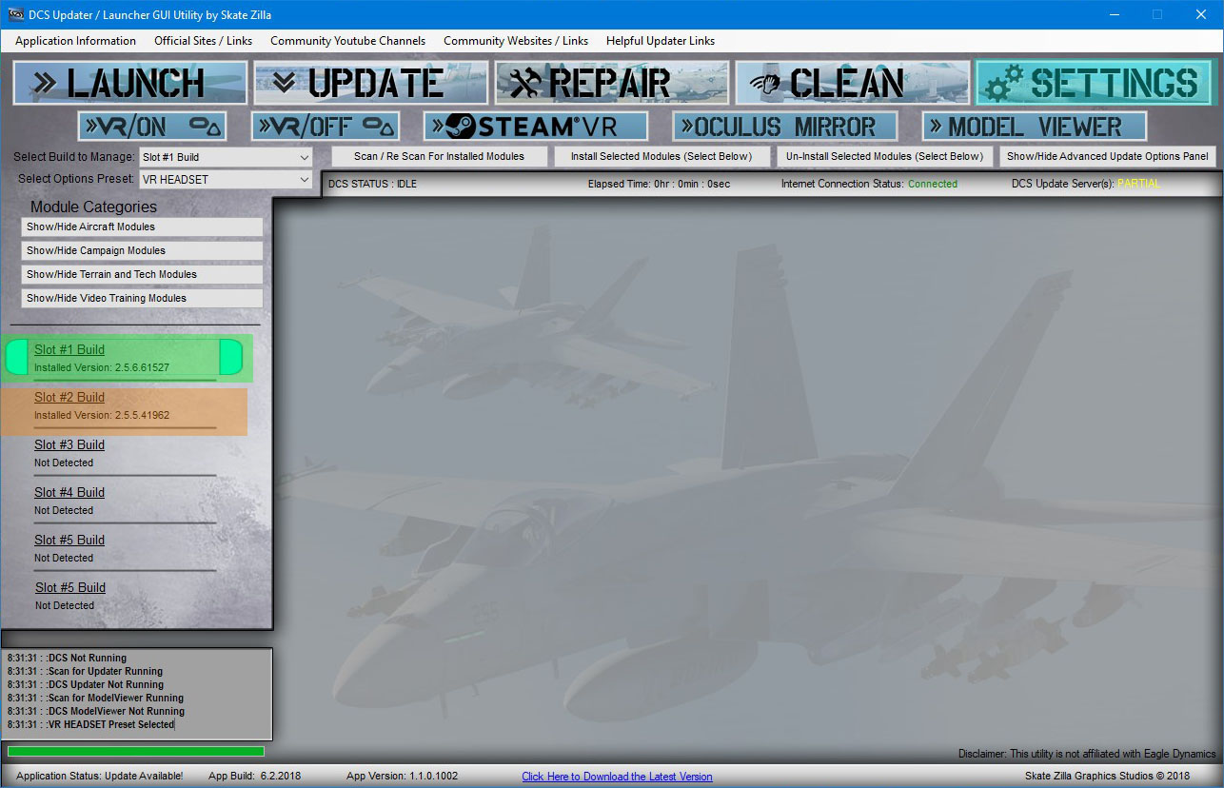This screenshot has width=1224, height=788.
Task: Click Show/Hide Advanced Update Options Panel
Action: tap(1108, 156)
